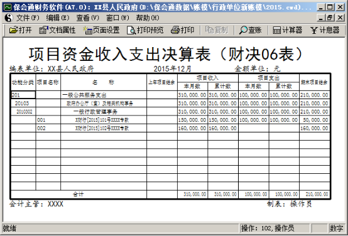Click the yin-yang document icon in menu bar
348x236 pixels.
[x=8, y=18]
